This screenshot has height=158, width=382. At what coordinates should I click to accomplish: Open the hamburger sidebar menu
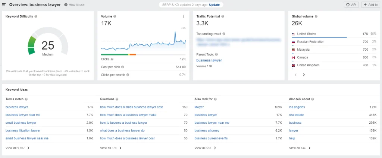[x=4, y=4]
